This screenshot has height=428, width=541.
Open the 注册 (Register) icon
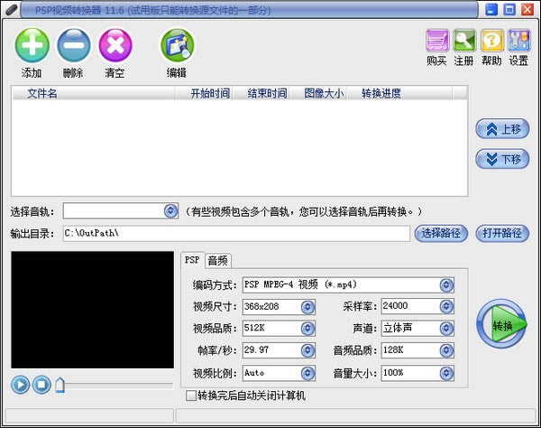pyautogui.click(x=464, y=42)
